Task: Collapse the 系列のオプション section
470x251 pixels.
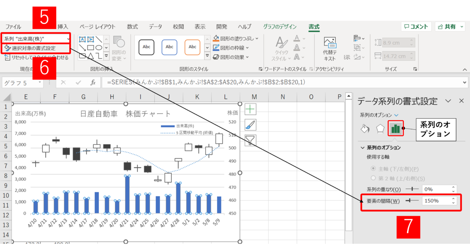Action: coord(362,147)
